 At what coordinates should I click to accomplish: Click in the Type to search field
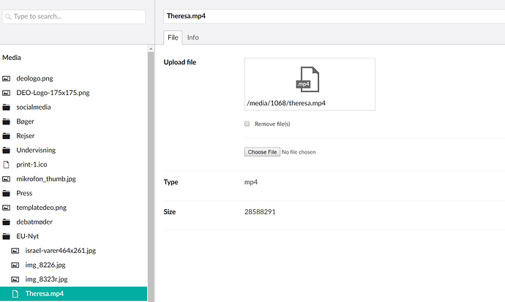(74, 17)
